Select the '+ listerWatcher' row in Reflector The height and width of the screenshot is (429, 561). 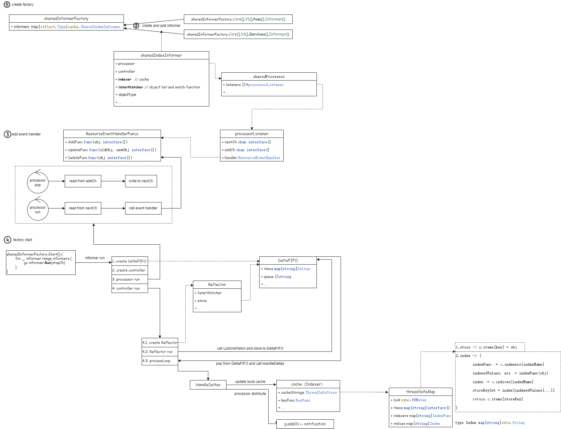pyautogui.click(x=217, y=293)
